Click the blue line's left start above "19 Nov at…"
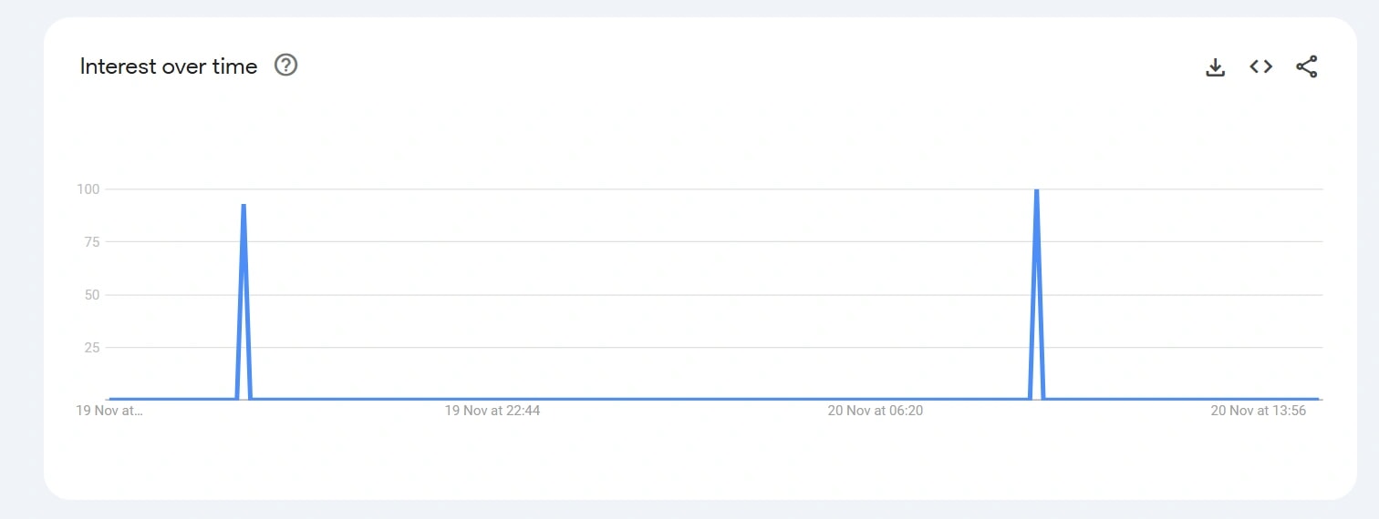 point(111,399)
